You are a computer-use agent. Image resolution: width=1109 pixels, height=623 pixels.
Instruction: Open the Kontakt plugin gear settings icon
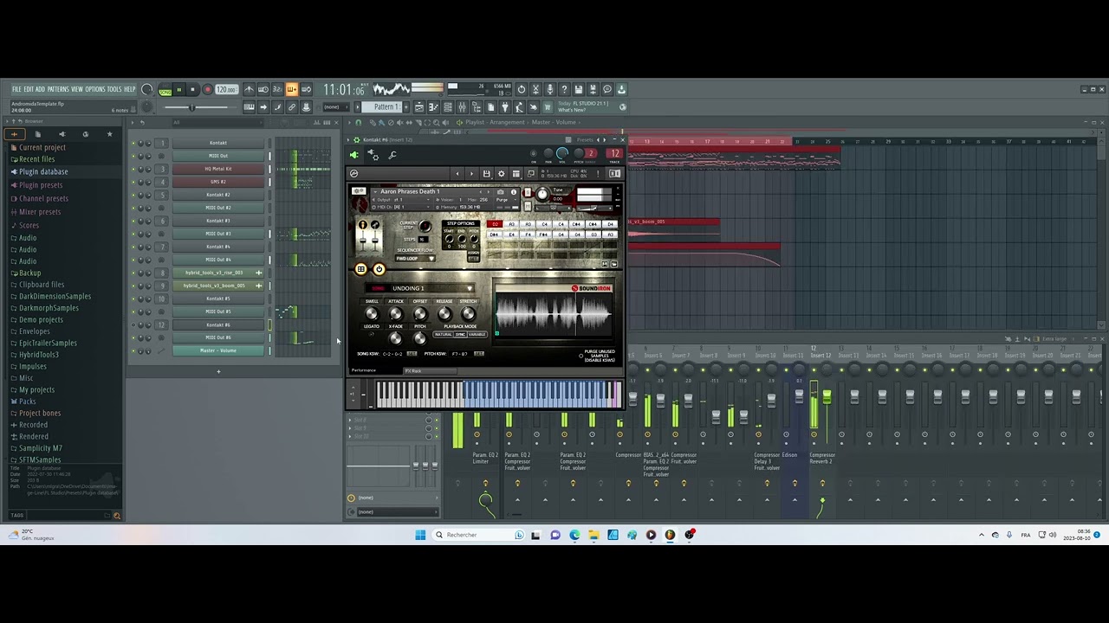coord(373,155)
